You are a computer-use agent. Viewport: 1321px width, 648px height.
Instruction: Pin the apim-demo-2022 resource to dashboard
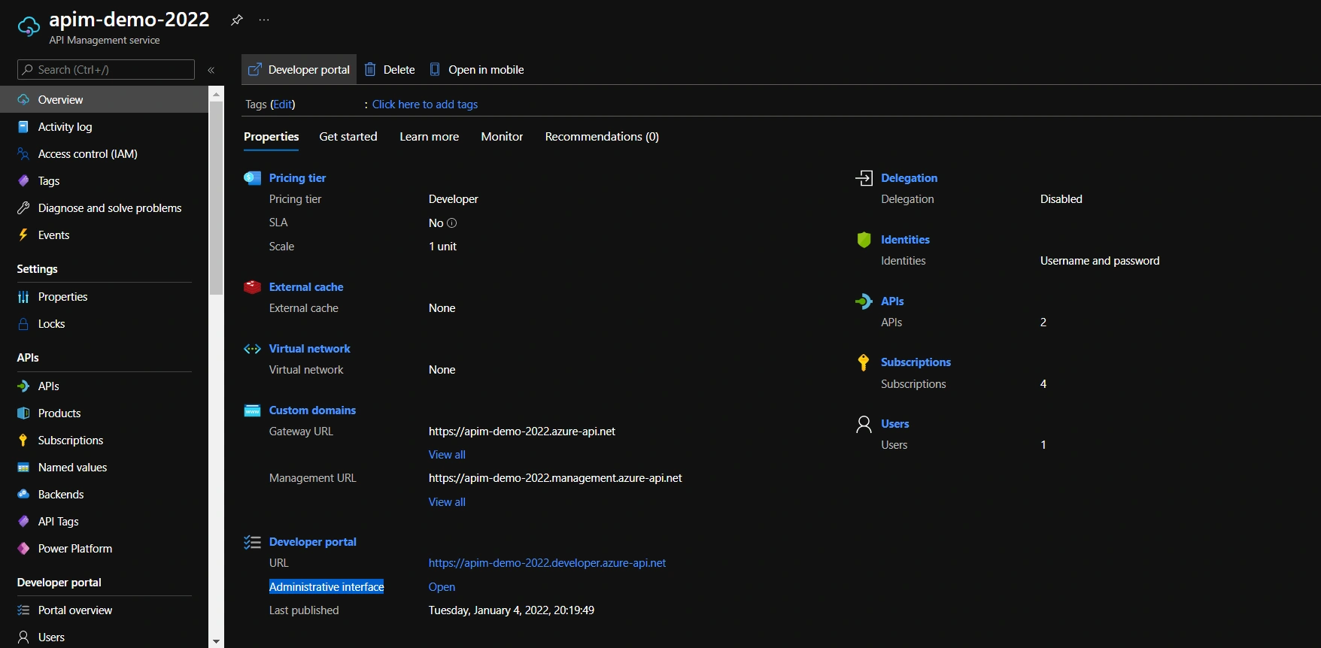(x=236, y=20)
